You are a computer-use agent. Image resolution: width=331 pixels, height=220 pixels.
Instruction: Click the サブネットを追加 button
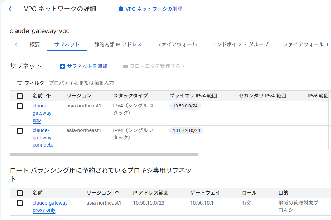point(83,66)
